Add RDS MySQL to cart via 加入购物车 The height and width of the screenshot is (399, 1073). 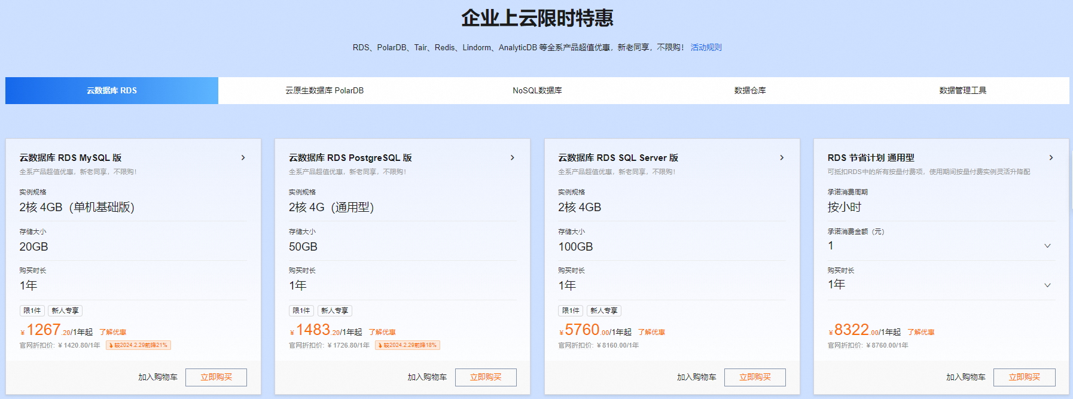click(x=158, y=377)
